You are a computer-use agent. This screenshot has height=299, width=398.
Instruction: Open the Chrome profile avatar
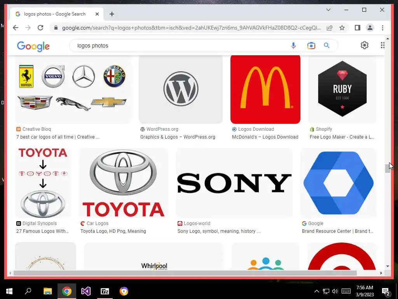(x=370, y=28)
